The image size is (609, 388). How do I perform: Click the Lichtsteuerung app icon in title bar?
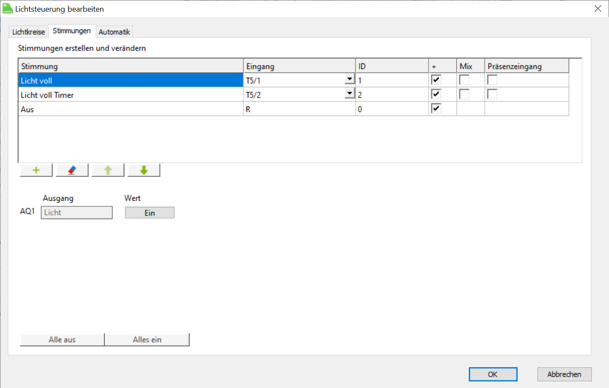tap(7, 9)
